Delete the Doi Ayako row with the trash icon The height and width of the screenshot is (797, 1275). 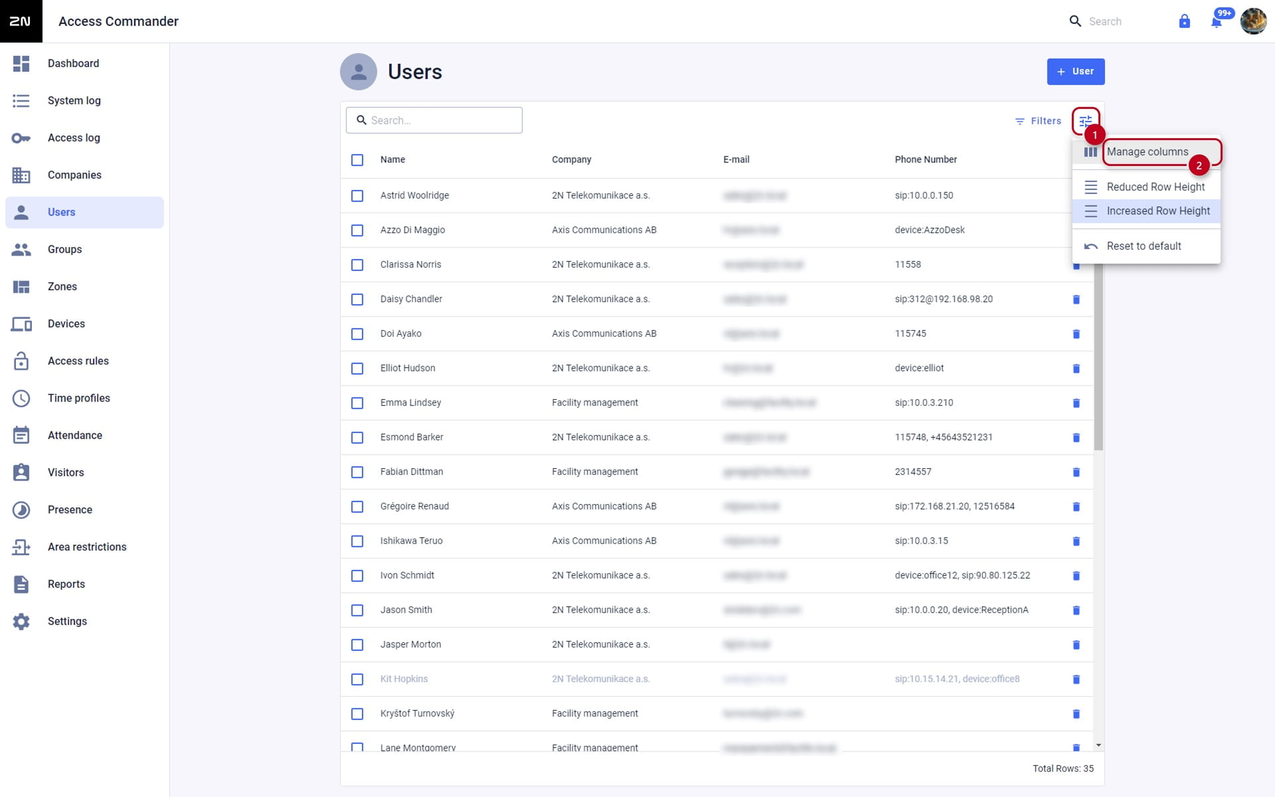pyautogui.click(x=1076, y=334)
